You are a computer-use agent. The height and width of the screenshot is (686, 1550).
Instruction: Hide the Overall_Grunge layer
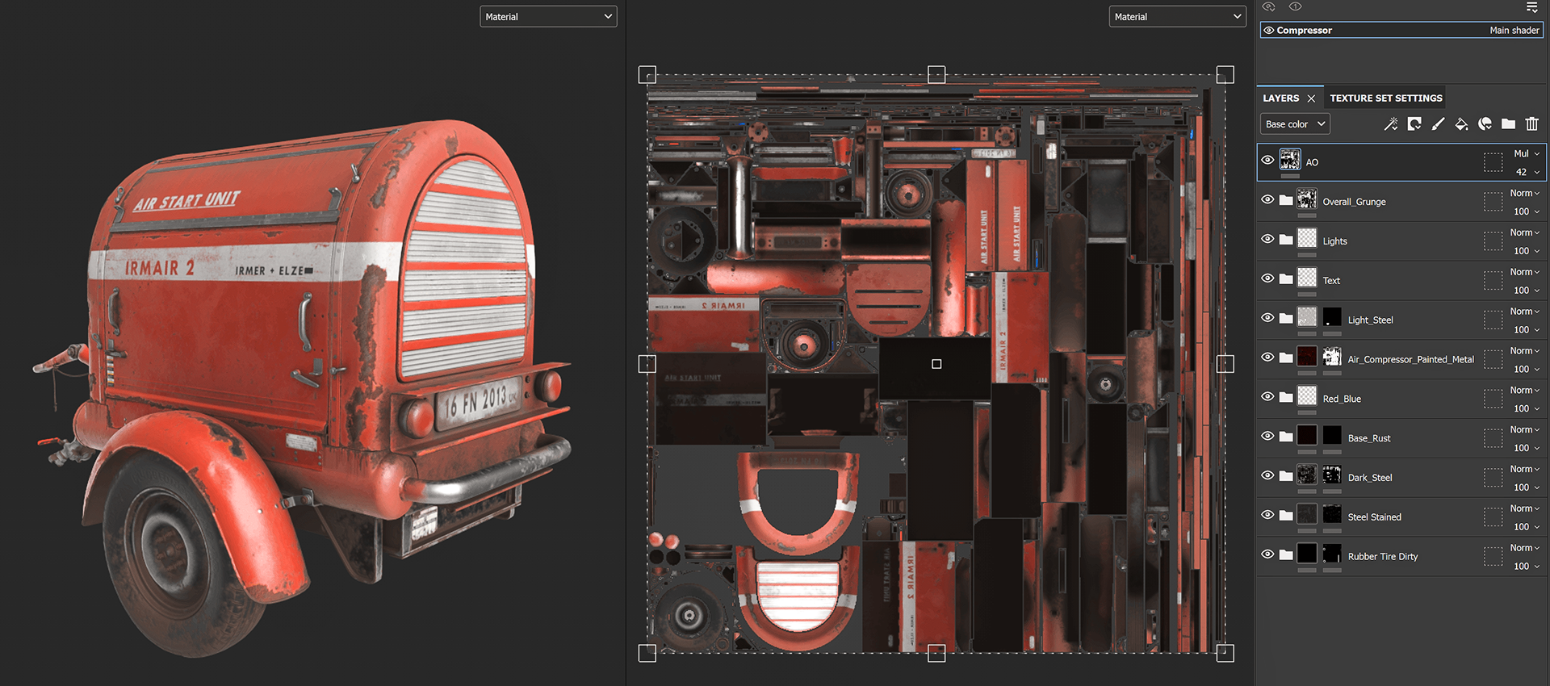(x=1267, y=199)
